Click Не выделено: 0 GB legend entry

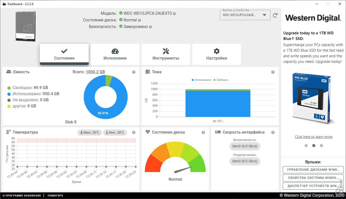pyautogui.click(x=28, y=100)
